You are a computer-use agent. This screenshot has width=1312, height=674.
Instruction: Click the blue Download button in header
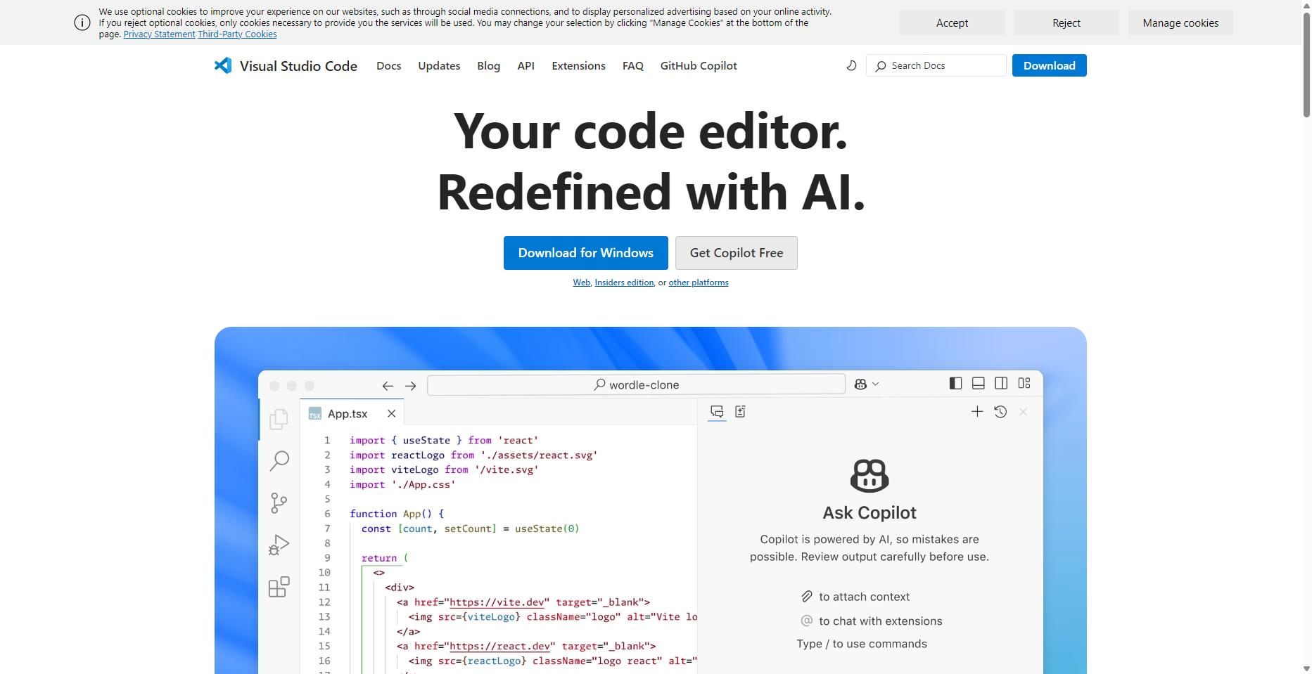[1049, 65]
